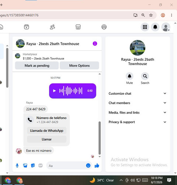The width and height of the screenshot is (177, 185).
Task: Open the network tray icon
Action: click(138, 180)
